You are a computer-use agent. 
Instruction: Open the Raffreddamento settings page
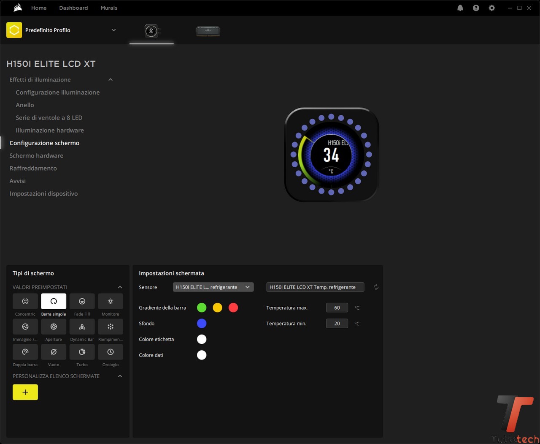pyautogui.click(x=33, y=168)
